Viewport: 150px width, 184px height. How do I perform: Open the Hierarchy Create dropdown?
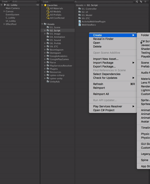(x=5, y=1)
